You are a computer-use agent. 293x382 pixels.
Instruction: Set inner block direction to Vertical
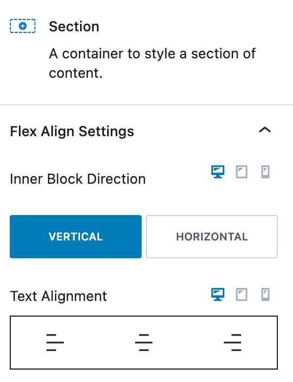[76, 237]
